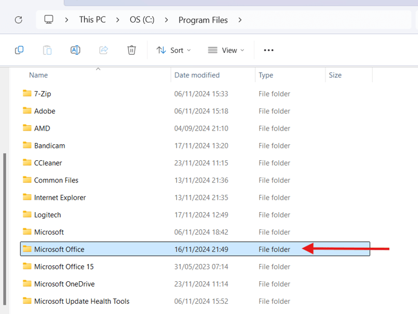This screenshot has width=418, height=314.
Task: Expand chevron after the PC icon
Action: click(x=67, y=20)
